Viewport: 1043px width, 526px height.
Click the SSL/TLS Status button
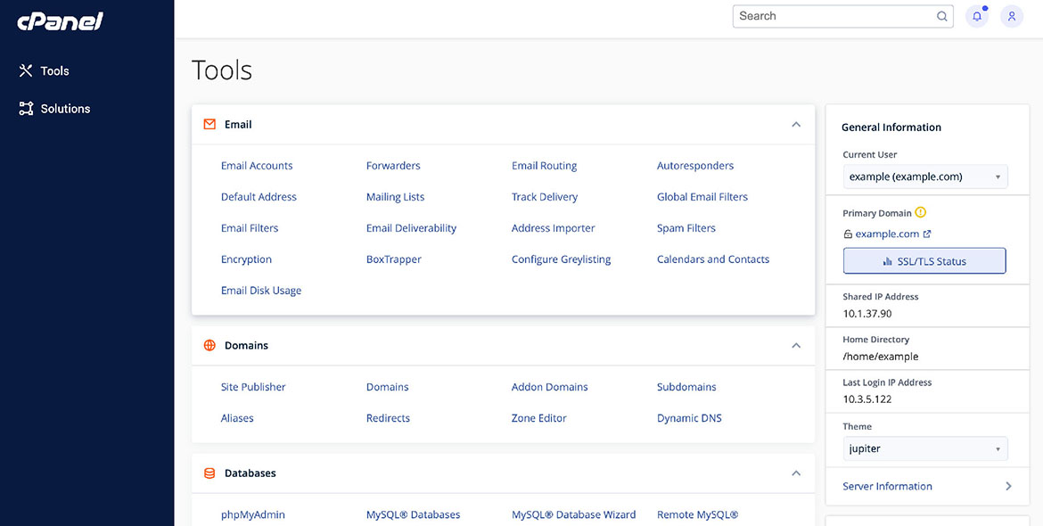click(x=924, y=261)
